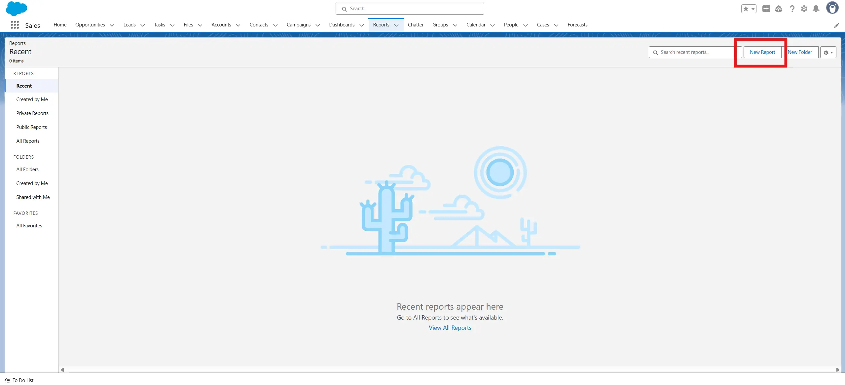This screenshot has width=845, height=385.
Task: Open the user profile avatar
Action: [x=832, y=8]
